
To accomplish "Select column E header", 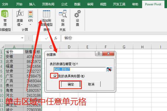I will [87, 47].
